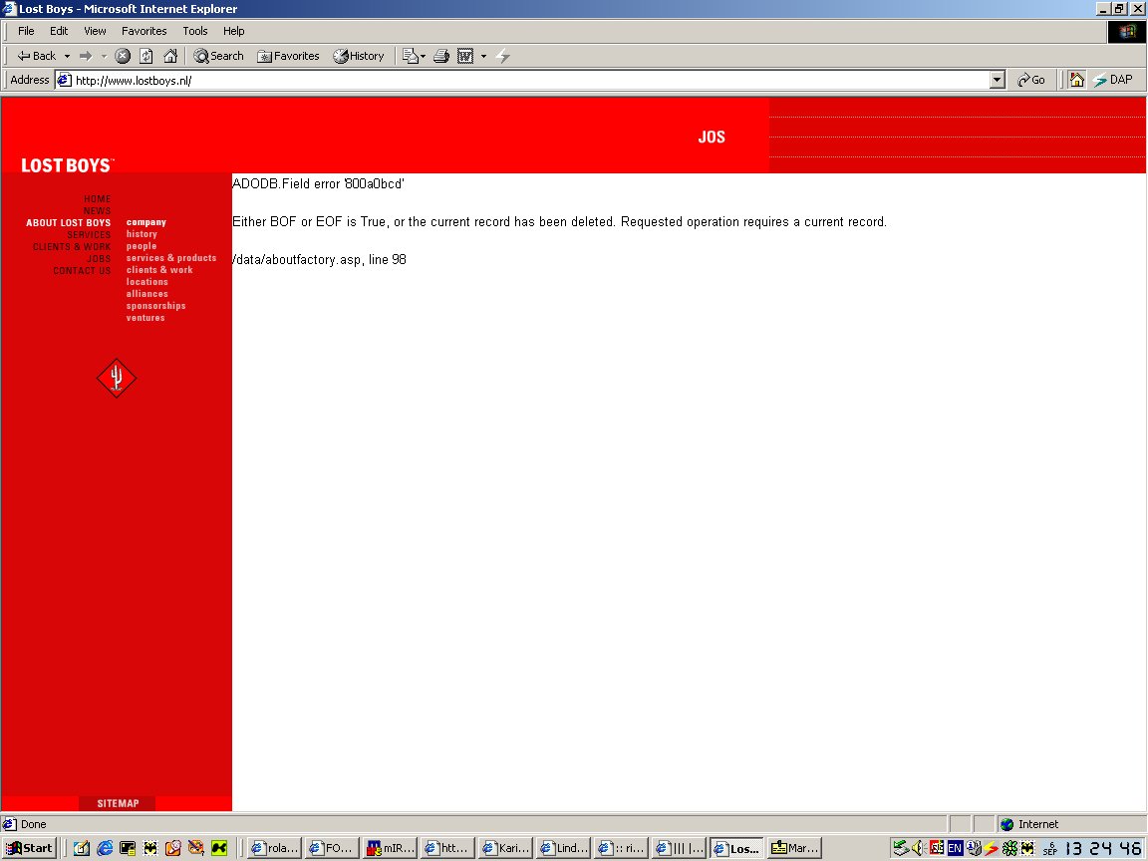Open the locations submenu link
Viewport: 1148px width, 861px height.
pyautogui.click(x=147, y=282)
